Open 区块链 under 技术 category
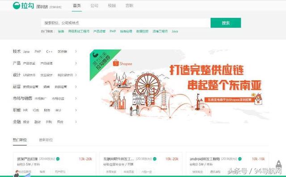 point(62,52)
